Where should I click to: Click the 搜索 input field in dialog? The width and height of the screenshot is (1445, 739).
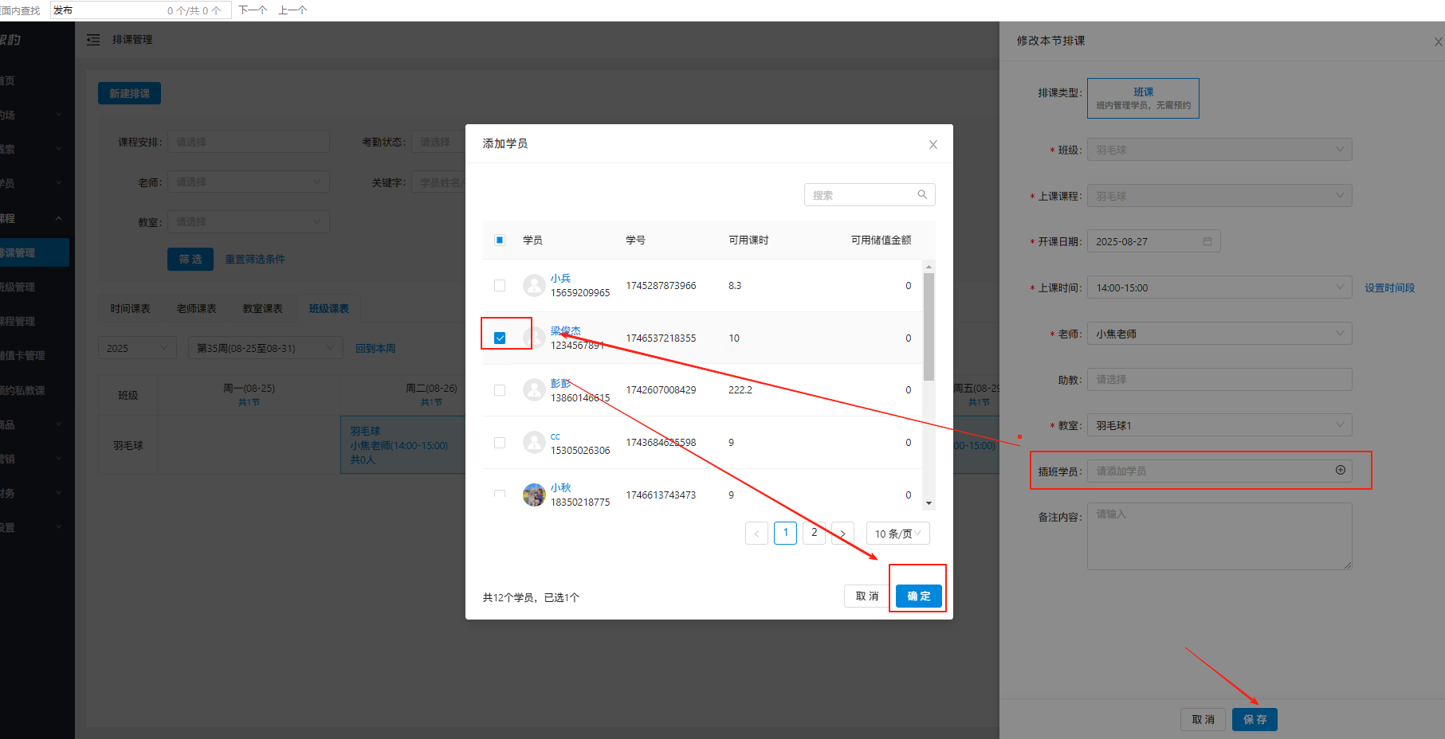[x=861, y=195]
